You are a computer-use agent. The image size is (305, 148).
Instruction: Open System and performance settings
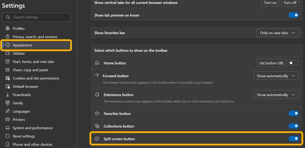[33, 128]
